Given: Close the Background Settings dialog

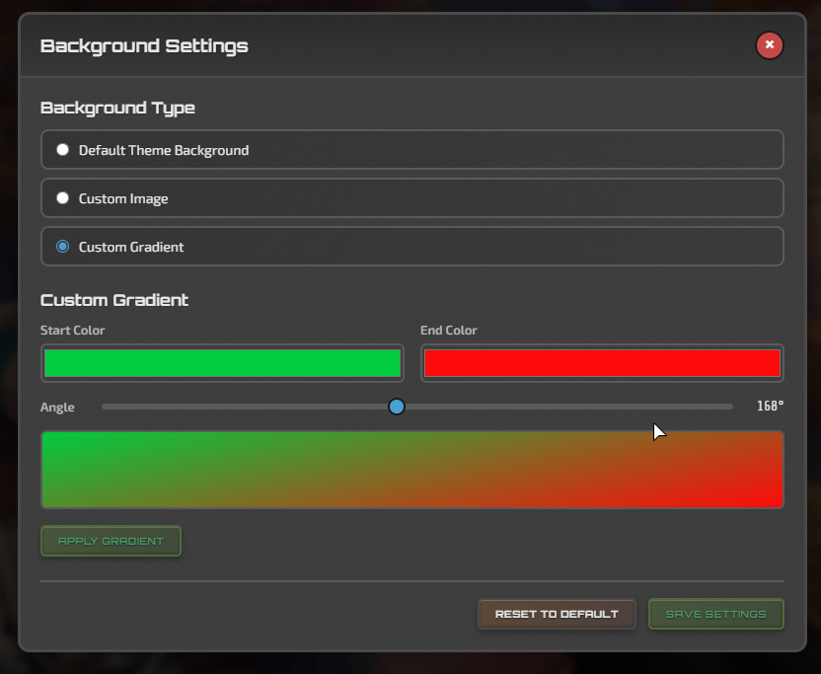Looking at the screenshot, I should [769, 45].
